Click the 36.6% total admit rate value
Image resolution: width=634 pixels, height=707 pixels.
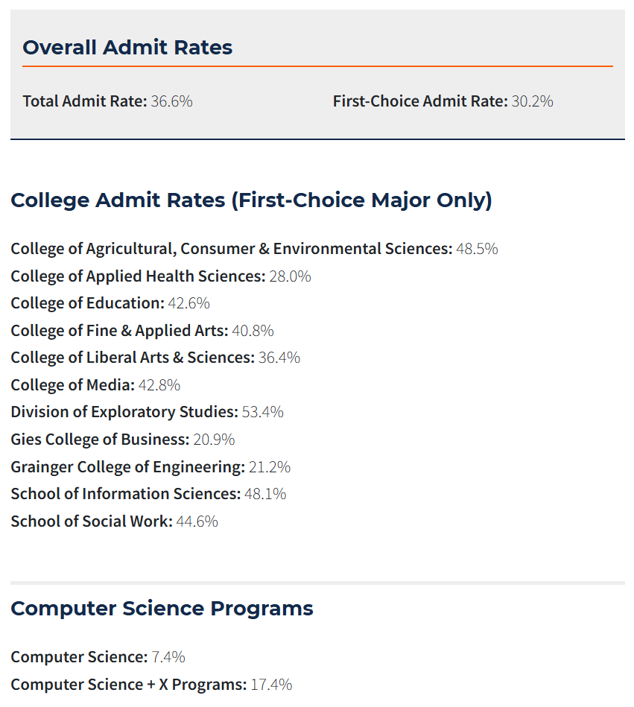tap(171, 101)
